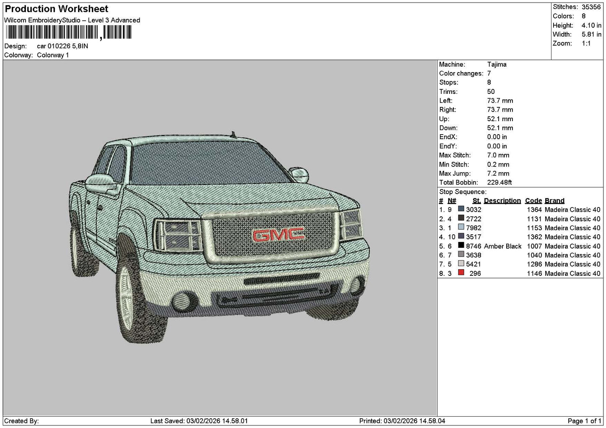Click the light swatch for thread 1286
Viewport: 606px width, 428px height.
[x=461, y=264]
